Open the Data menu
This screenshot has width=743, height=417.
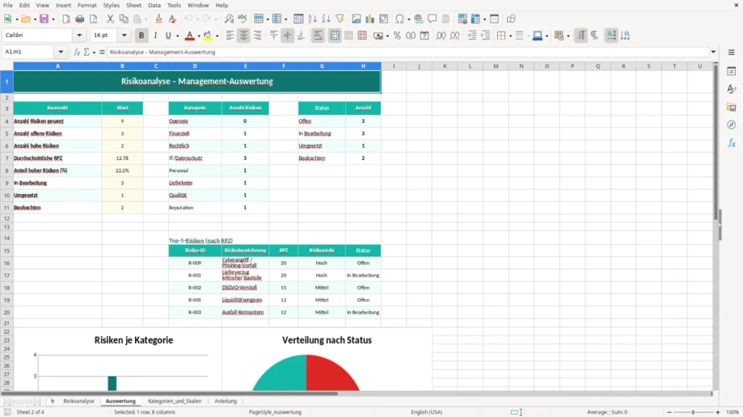tap(154, 5)
